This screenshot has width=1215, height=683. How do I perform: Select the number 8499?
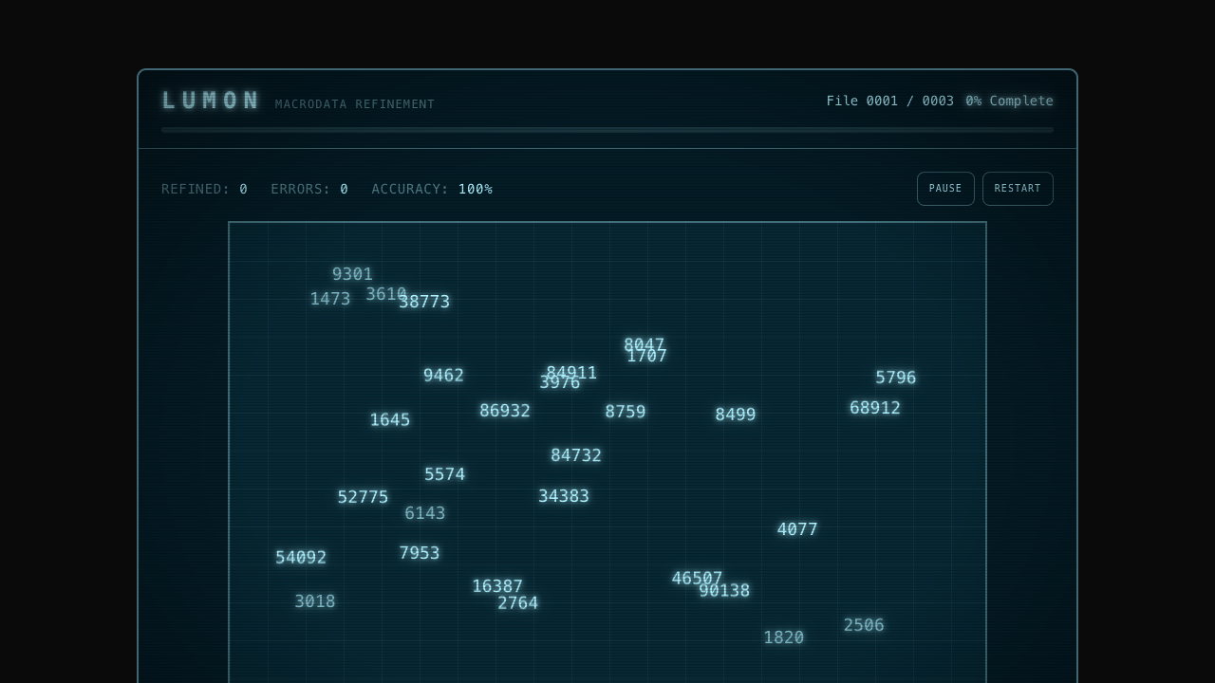tap(736, 415)
